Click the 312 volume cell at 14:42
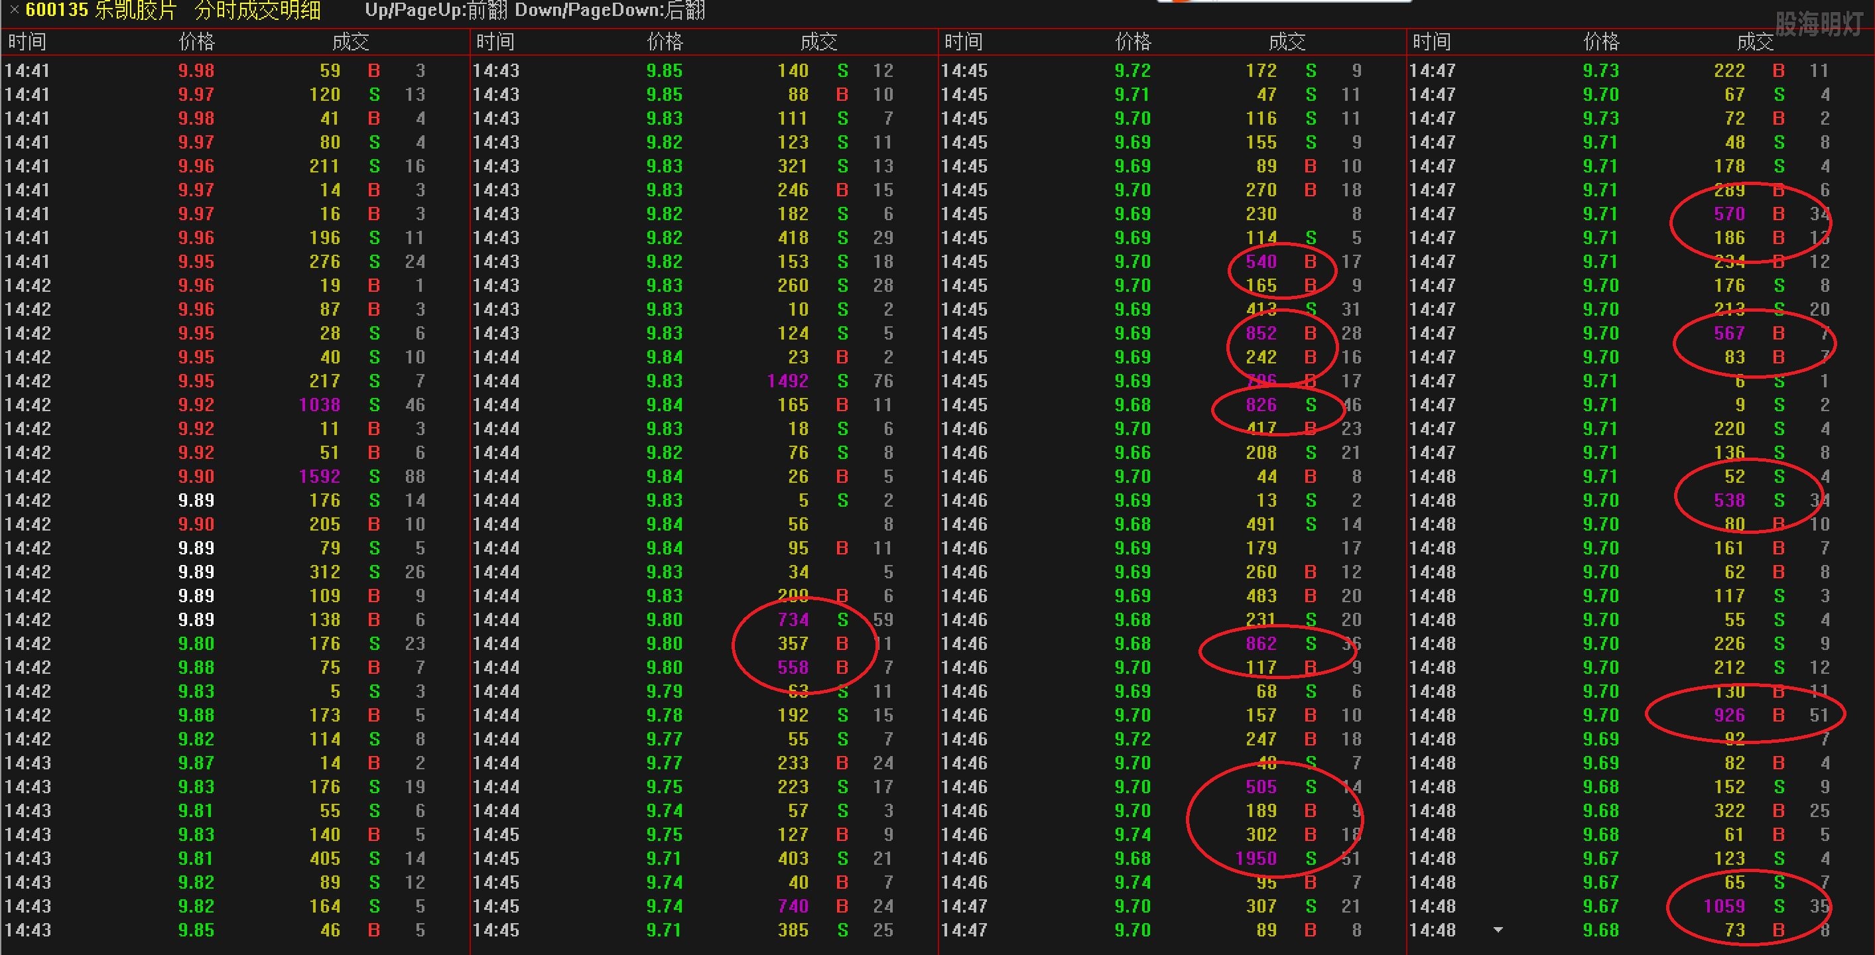Viewport: 1875px width, 955px height. point(326,572)
